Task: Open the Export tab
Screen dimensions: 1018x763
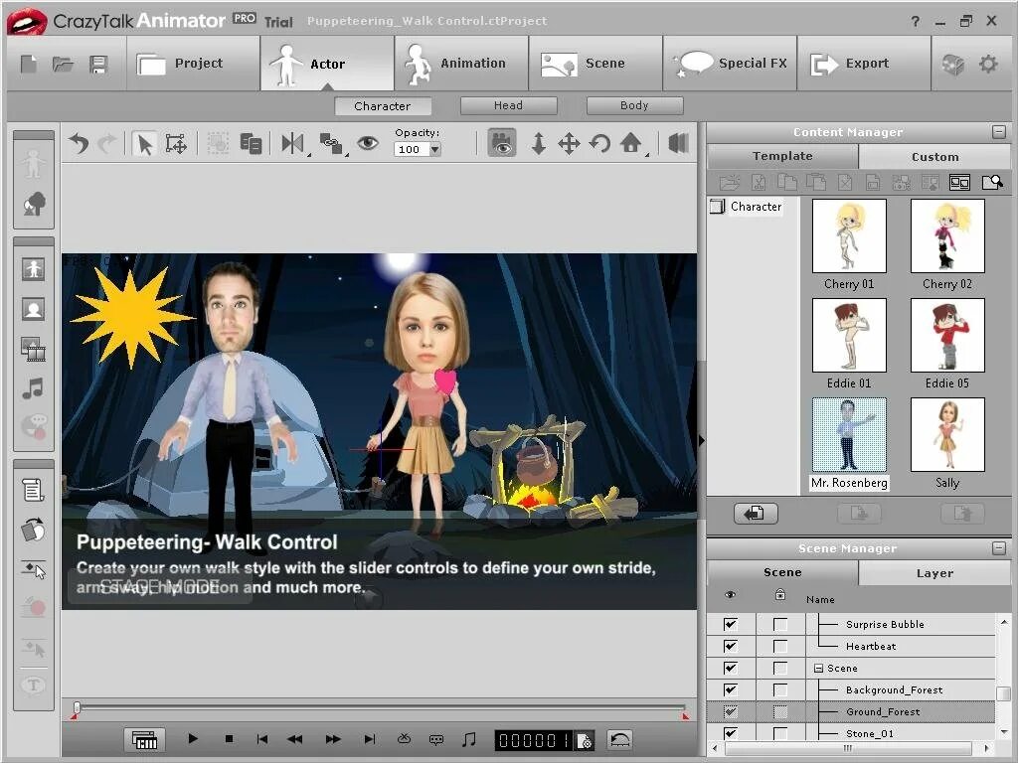Action: (864, 63)
